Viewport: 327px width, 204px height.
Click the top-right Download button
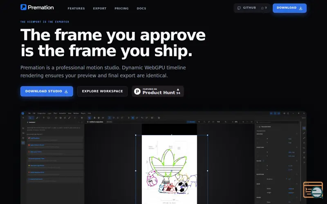pyautogui.click(x=289, y=8)
